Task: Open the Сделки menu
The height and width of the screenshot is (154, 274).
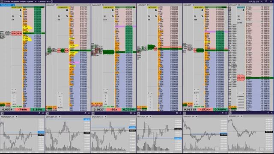Action: (x=30, y=1)
